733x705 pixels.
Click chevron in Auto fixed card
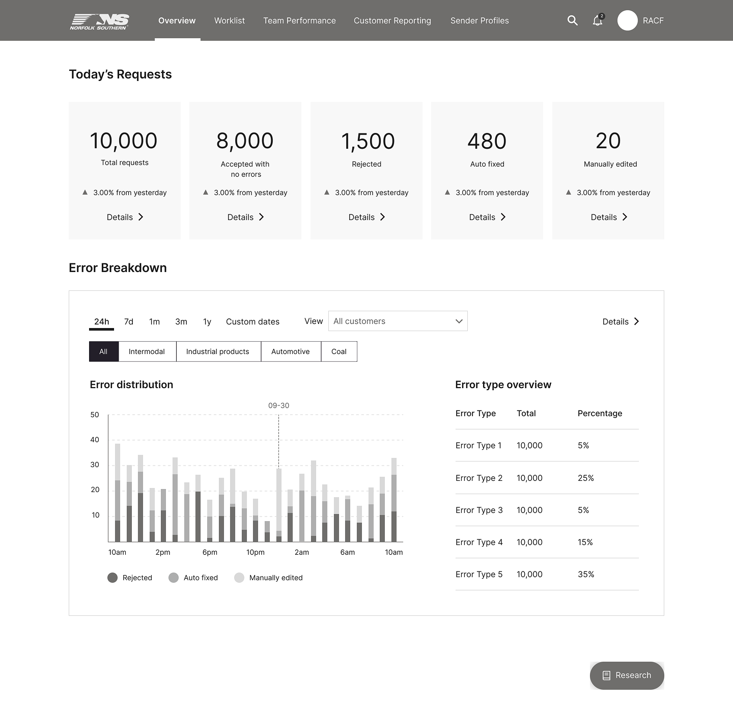[503, 217]
